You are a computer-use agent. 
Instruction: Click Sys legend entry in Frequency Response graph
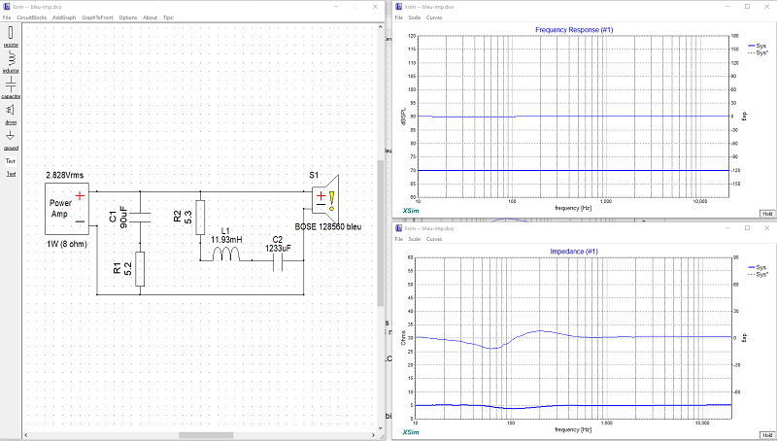[x=758, y=46]
